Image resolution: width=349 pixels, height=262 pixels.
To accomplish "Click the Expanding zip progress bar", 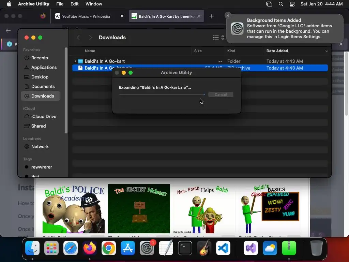I will [x=162, y=94].
